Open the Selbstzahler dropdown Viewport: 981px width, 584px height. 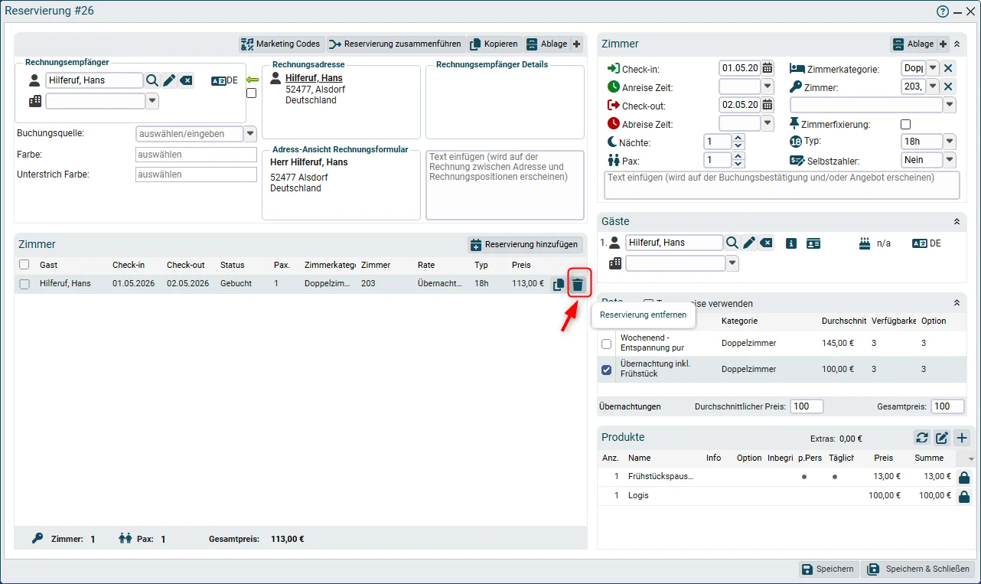coord(950,160)
